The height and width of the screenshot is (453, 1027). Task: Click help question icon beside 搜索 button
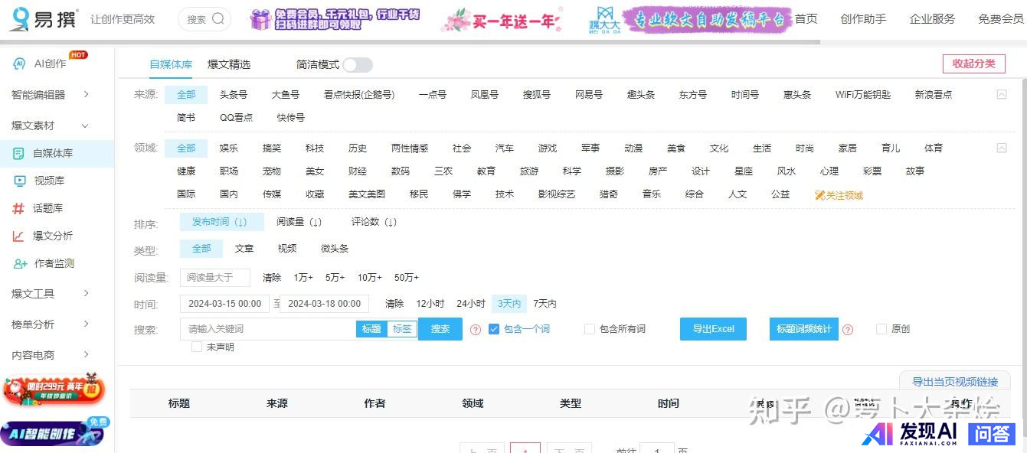[x=476, y=330]
